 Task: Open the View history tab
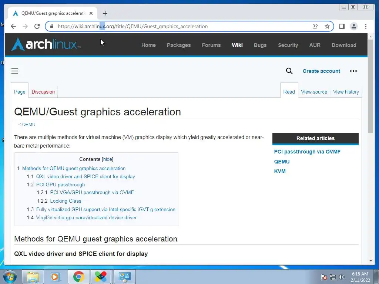click(x=346, y=92)
